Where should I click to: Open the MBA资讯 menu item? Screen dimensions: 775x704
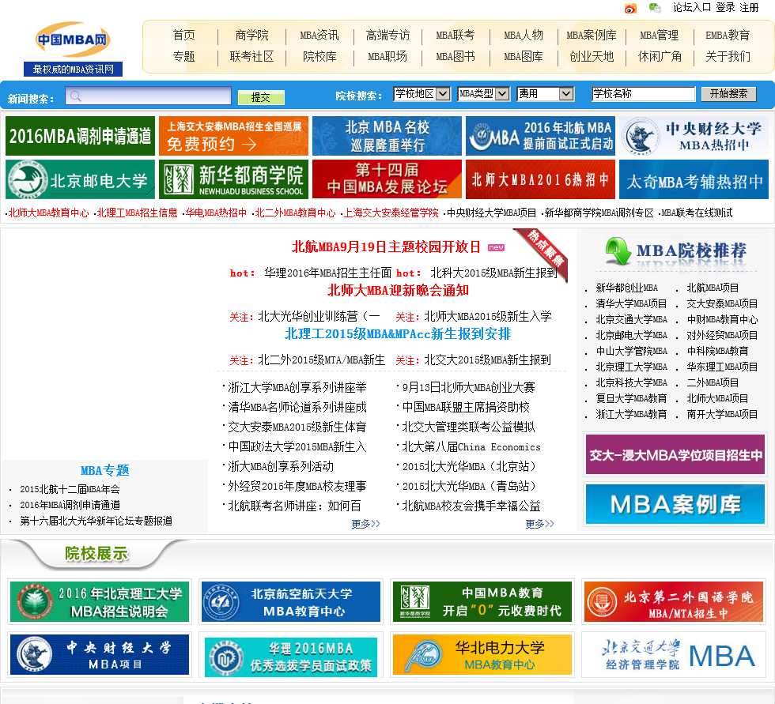[x=319, y=35]
